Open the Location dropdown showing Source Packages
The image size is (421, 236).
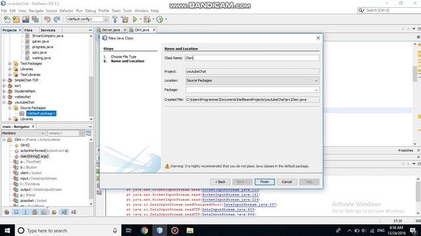[252, 80]
